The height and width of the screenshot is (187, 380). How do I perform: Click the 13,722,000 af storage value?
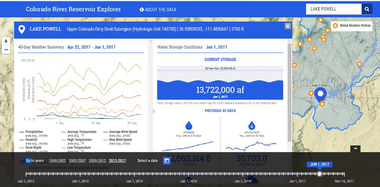(220, 90)
